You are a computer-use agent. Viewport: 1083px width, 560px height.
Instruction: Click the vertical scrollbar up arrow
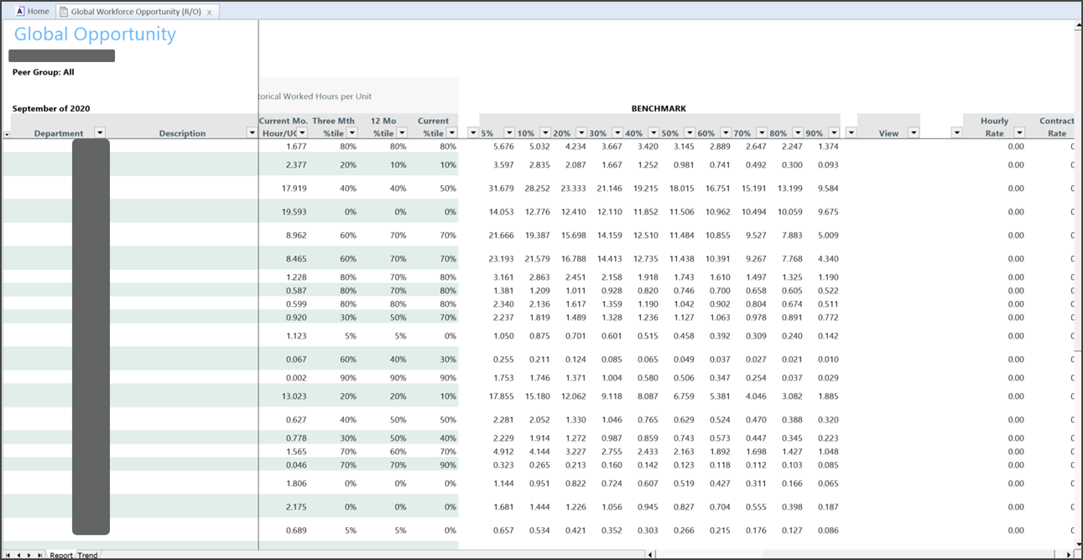point(1078,26)
